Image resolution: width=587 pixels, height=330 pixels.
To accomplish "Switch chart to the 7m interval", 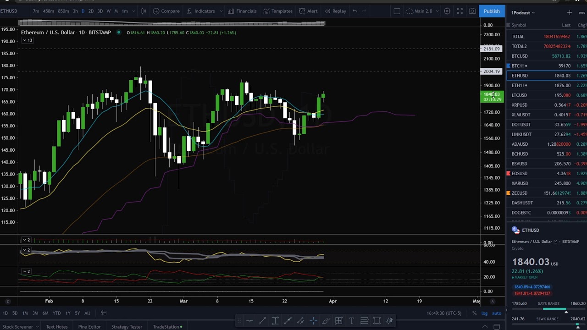I will (x=36, y=11).
